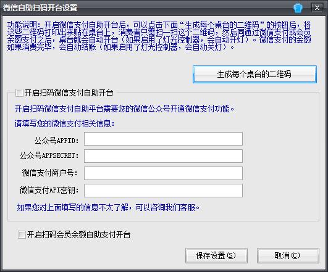The height and width of the screenshot is (272, 328).
Task: Enable the 开启扫码微信支付自助开台 checkbox
Action: tap(19, 93)
